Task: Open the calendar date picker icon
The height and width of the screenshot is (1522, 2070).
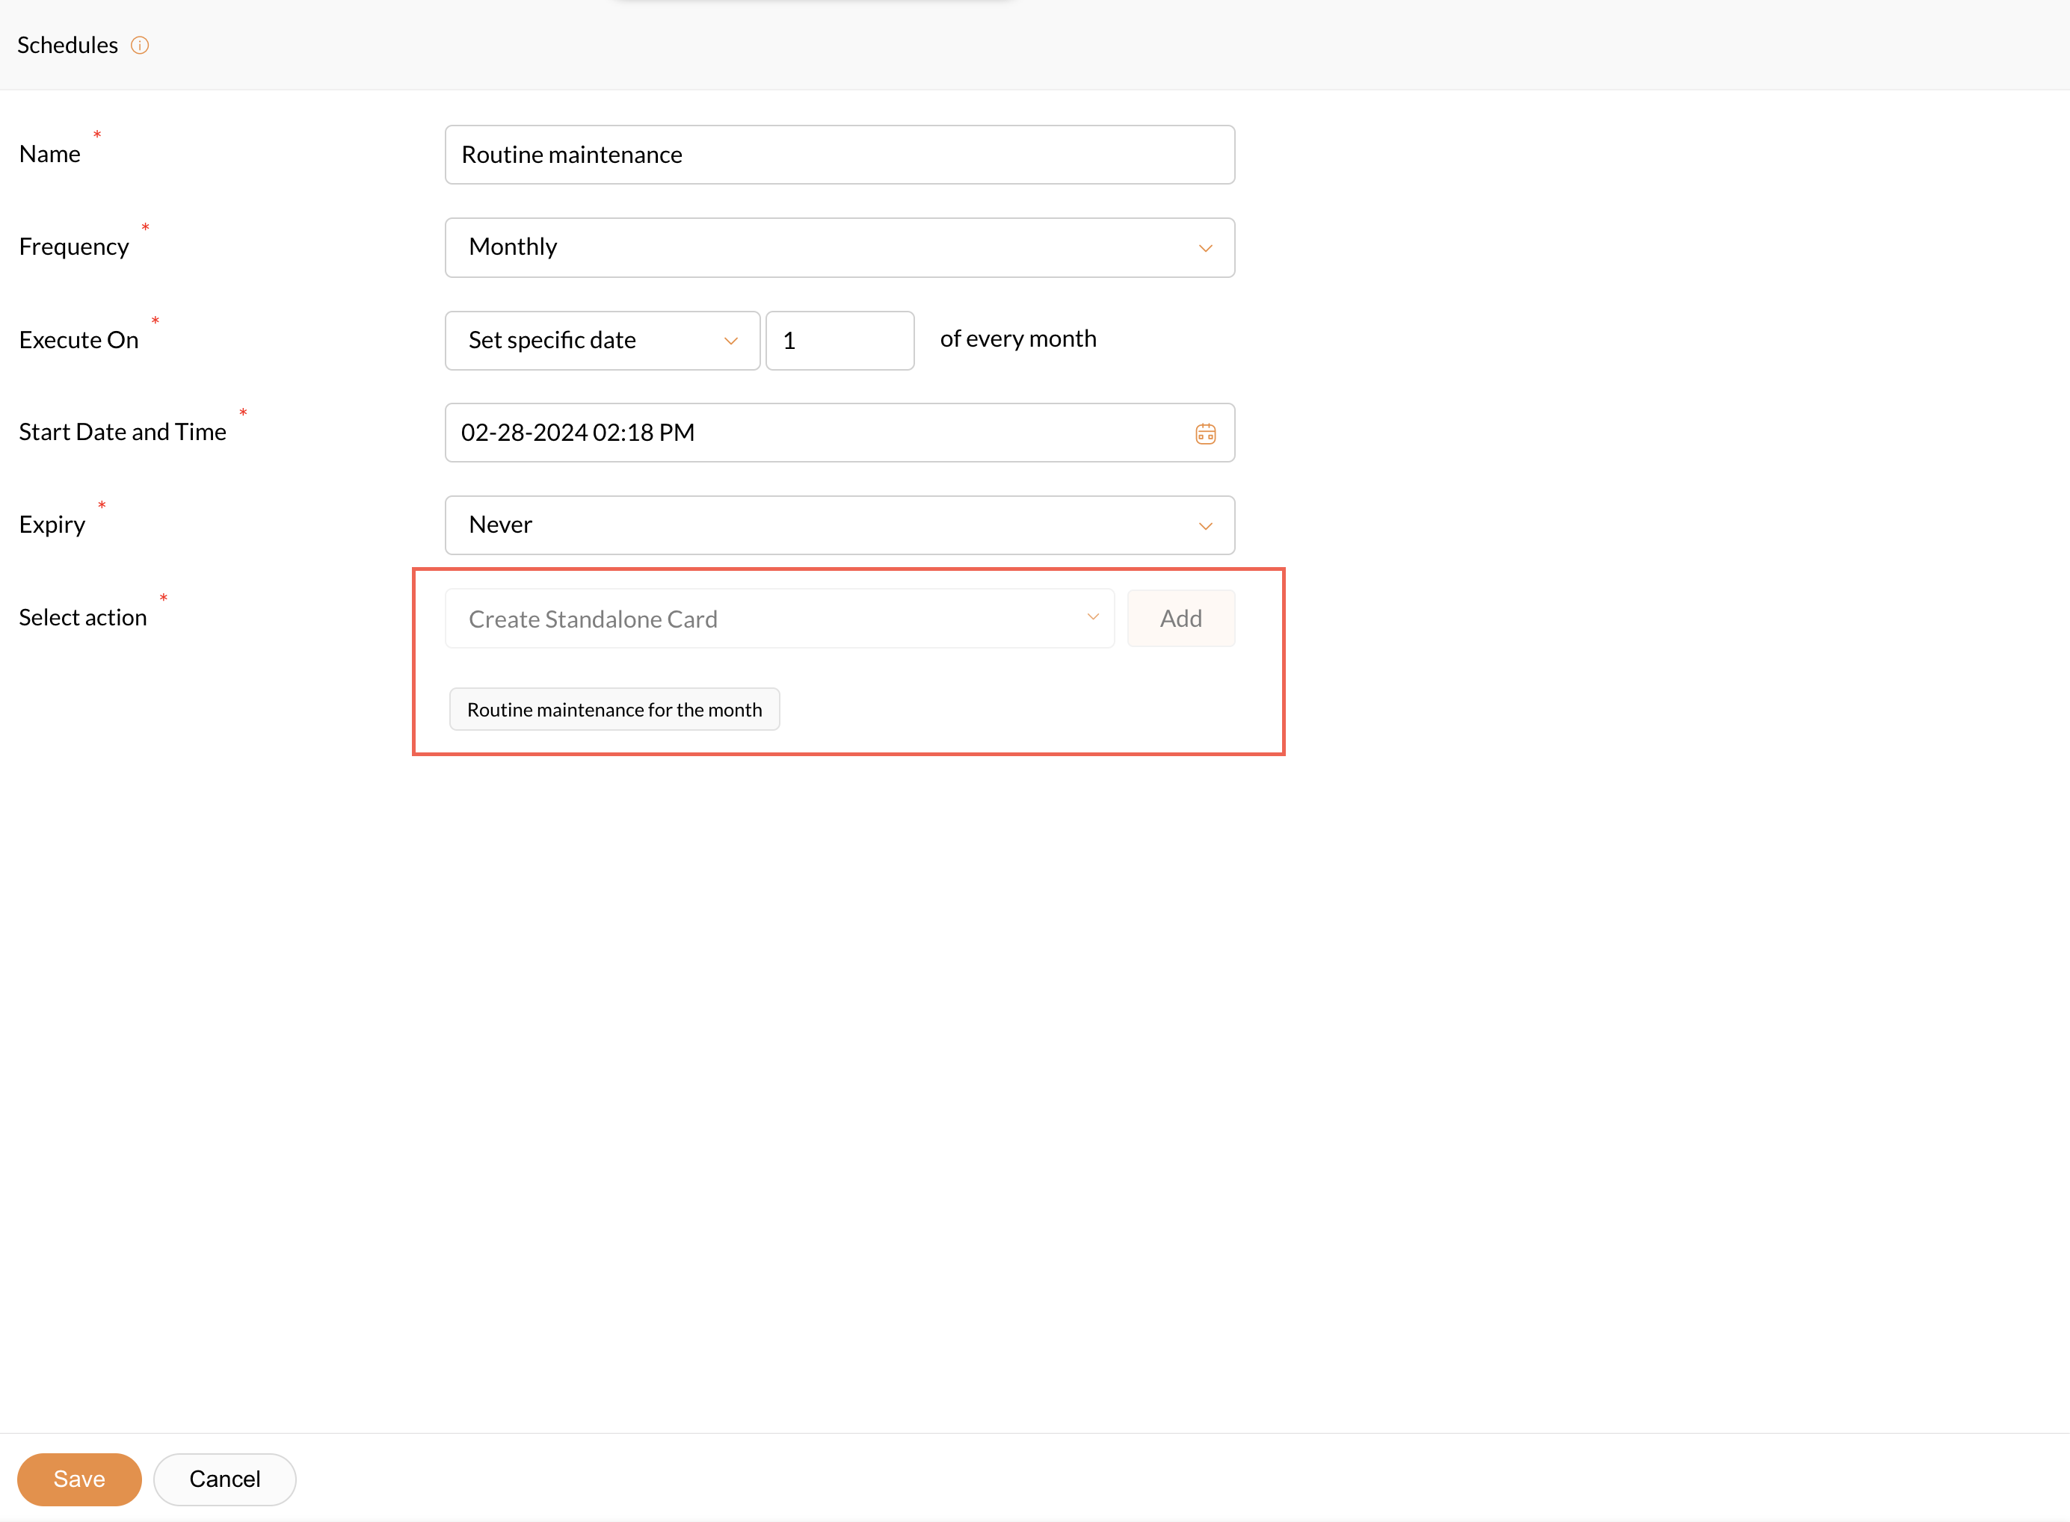Action: (x=1204, y=433)
